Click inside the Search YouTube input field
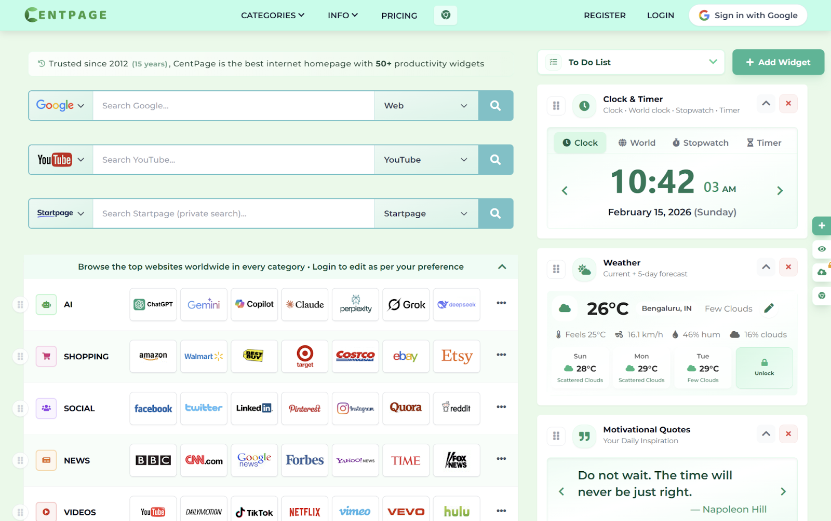 233,159
